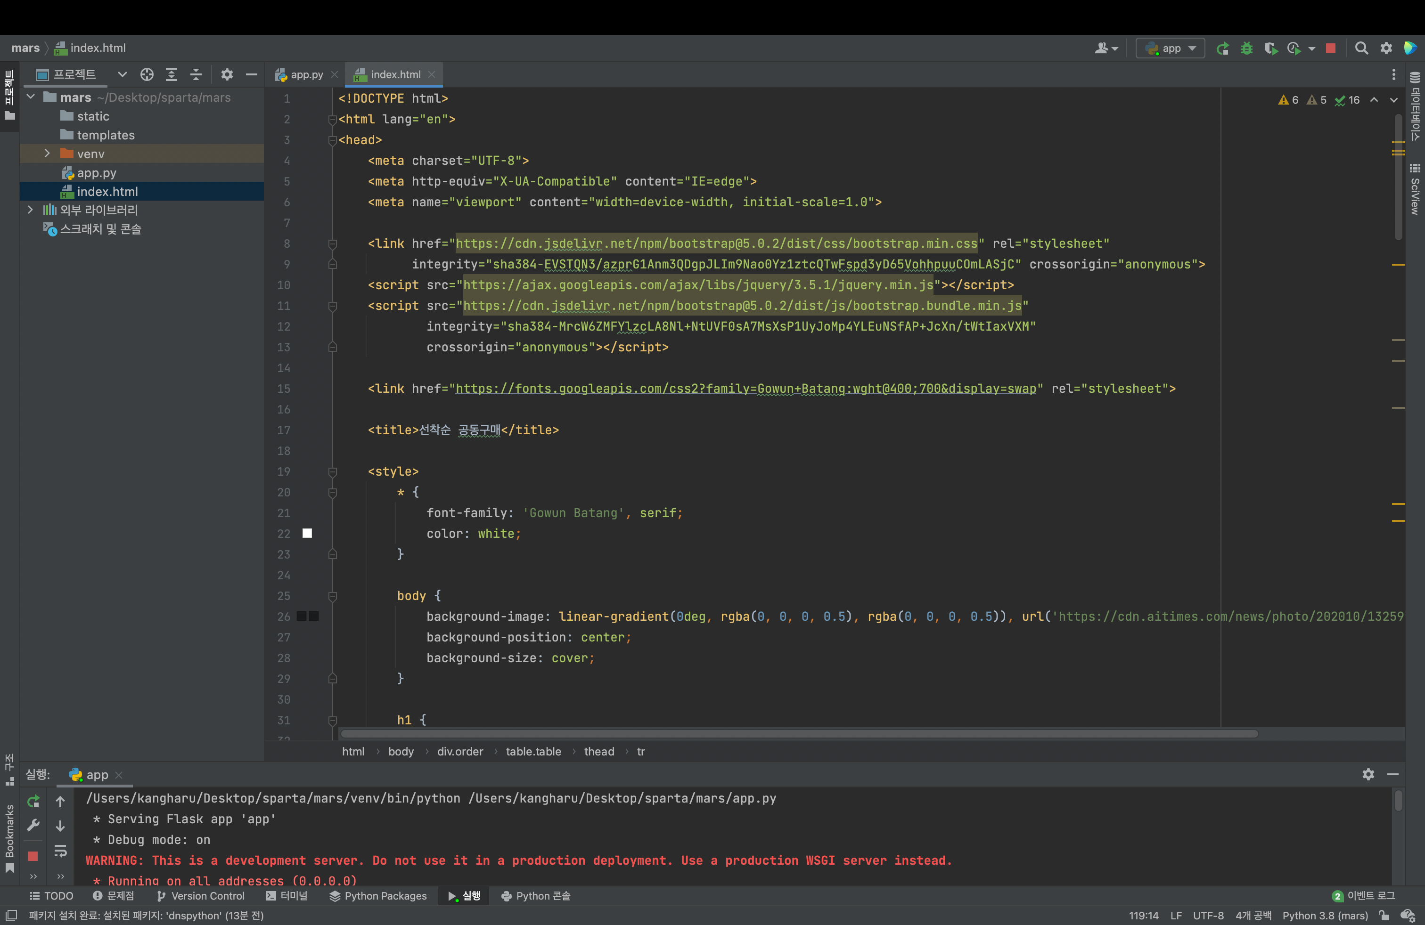This screenshot has width=1425, height=925.
Task: Select the index.html editor tab
Action: point(394,75)
